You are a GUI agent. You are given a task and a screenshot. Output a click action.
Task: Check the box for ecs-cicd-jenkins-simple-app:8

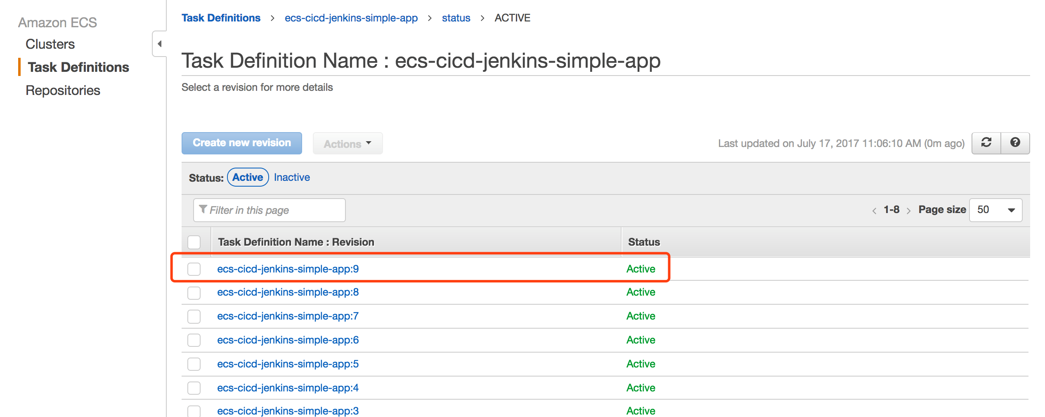pos(194,293)
